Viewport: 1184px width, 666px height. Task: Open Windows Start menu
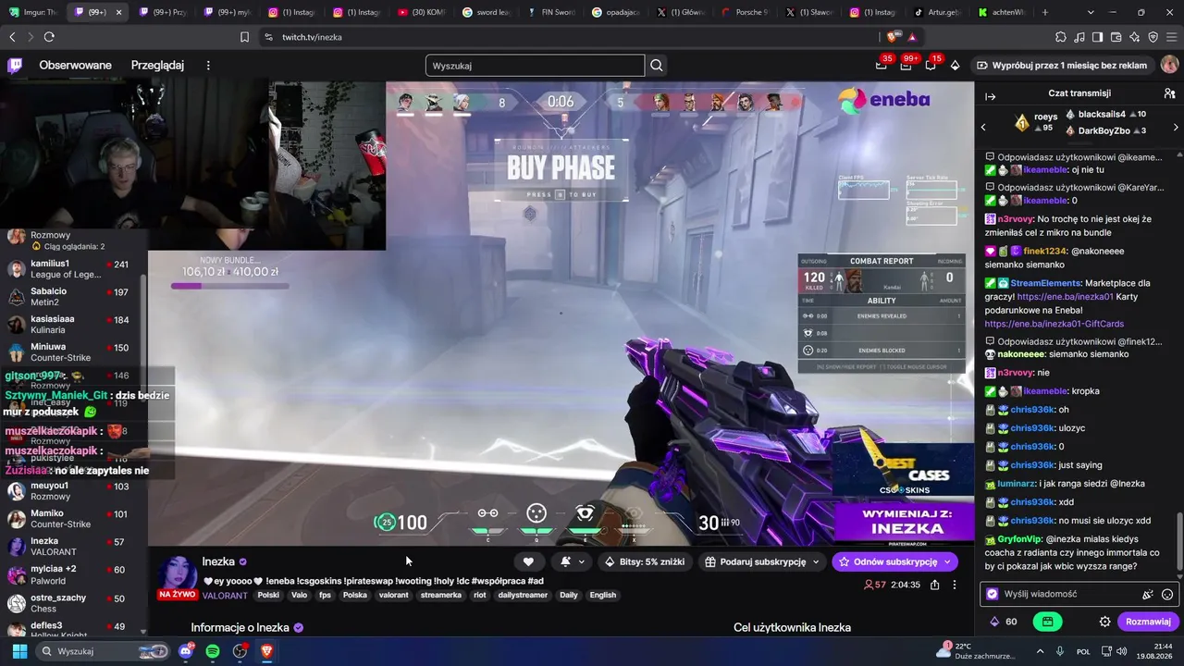point(19,651)
